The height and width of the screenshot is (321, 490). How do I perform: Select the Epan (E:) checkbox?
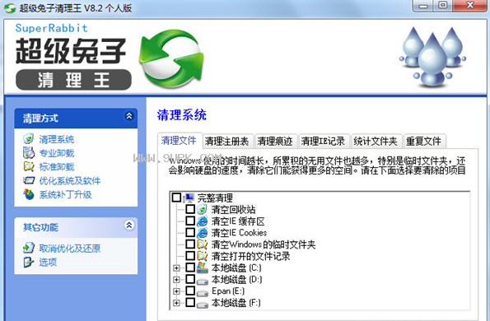point(190,291)
